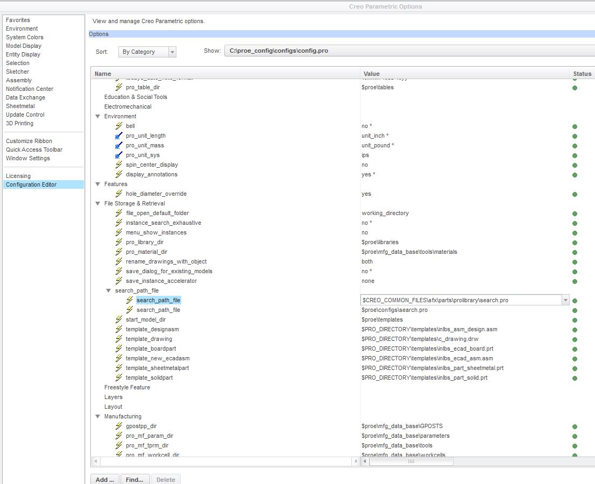This screenshot has width=595, height=484.
Task: Click the Status column header
Action: tap(582, 74)
